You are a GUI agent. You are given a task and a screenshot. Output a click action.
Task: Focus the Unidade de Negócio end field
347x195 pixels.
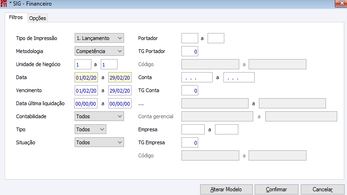tap(109, 64)
